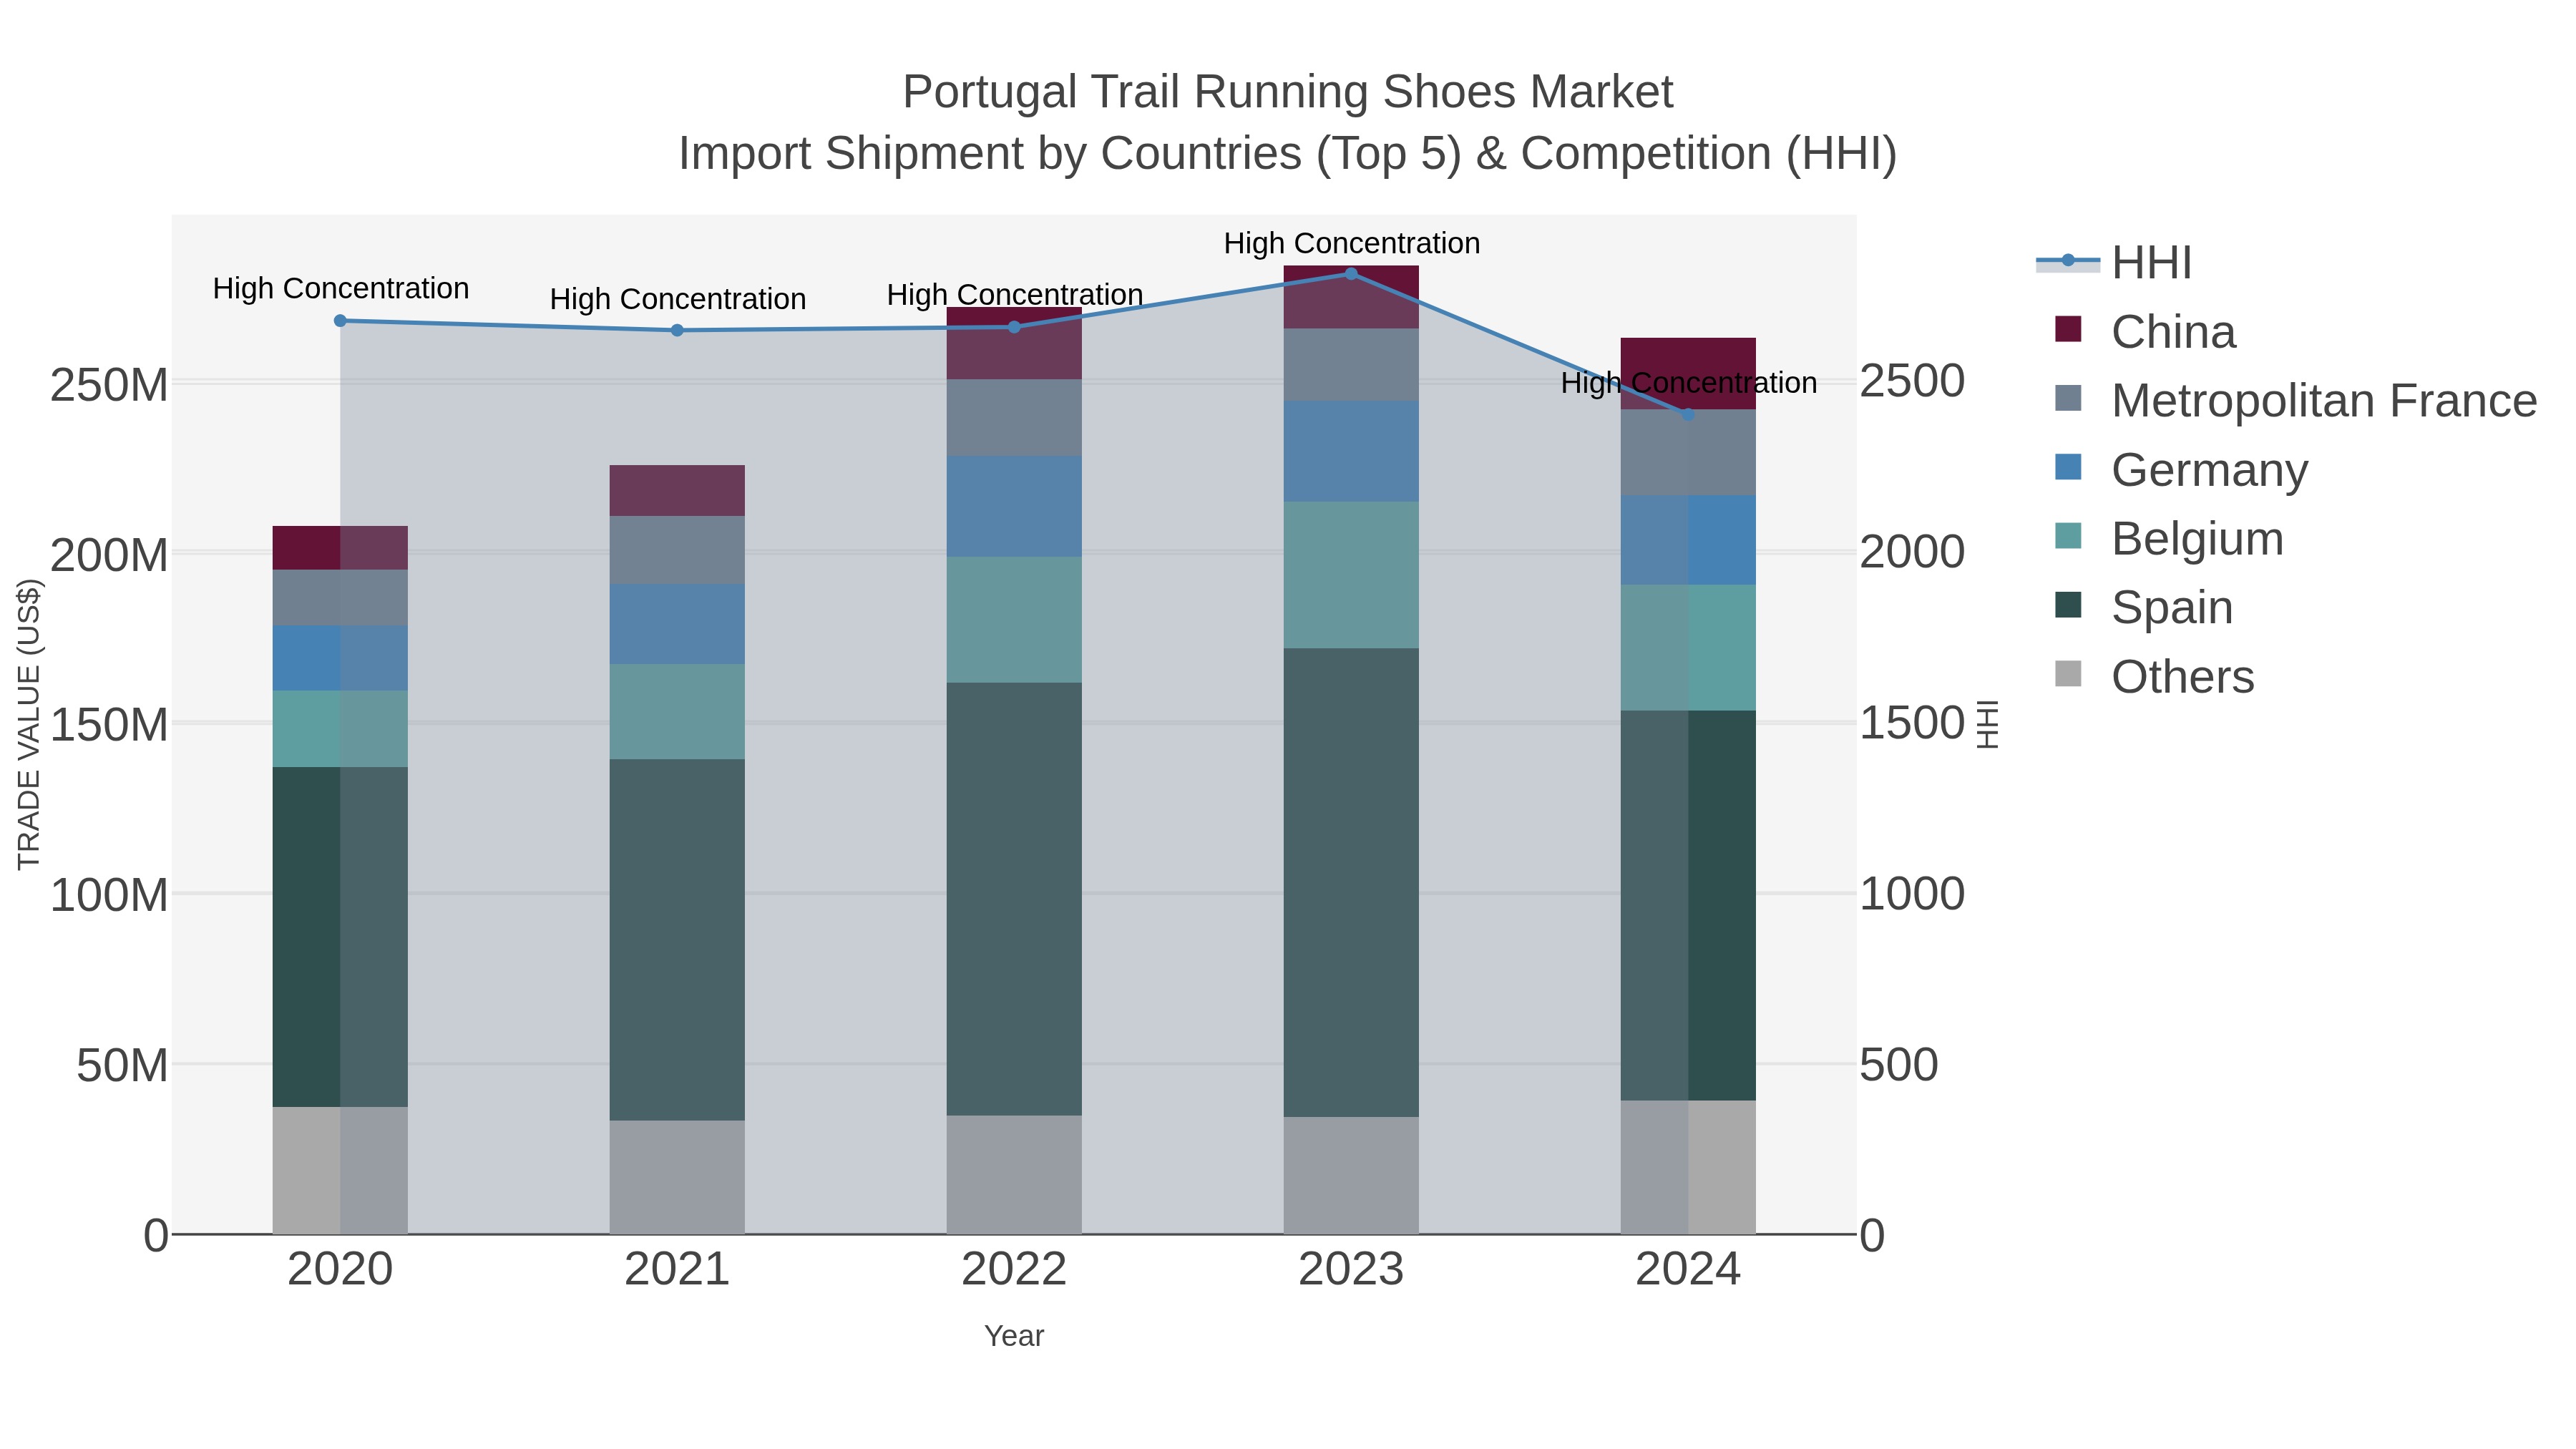Select the 2020 HHI data point
This screenshot has height=1449, width=2576.
point(340,321)
